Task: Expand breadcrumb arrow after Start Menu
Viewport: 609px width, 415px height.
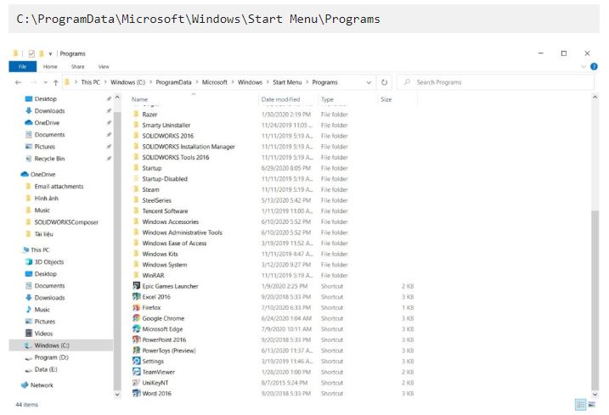Action: pos(307,82)
